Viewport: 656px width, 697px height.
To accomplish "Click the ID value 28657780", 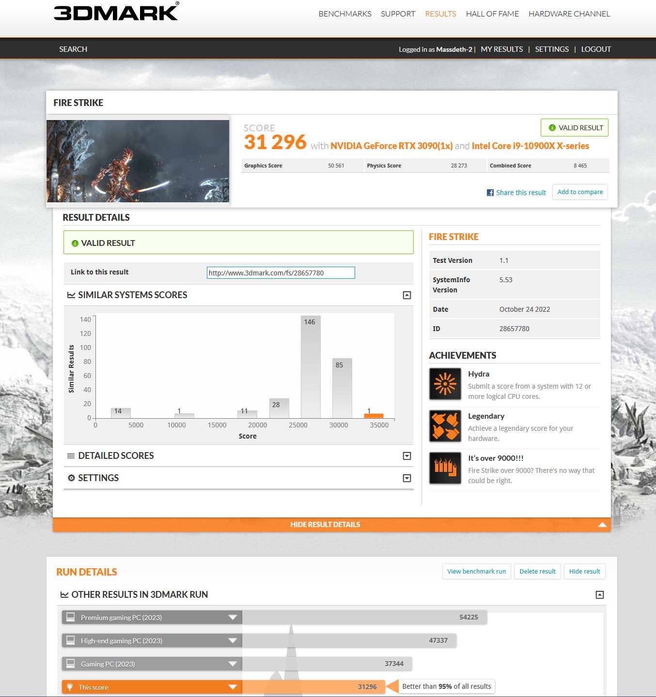I will point(514,329).
